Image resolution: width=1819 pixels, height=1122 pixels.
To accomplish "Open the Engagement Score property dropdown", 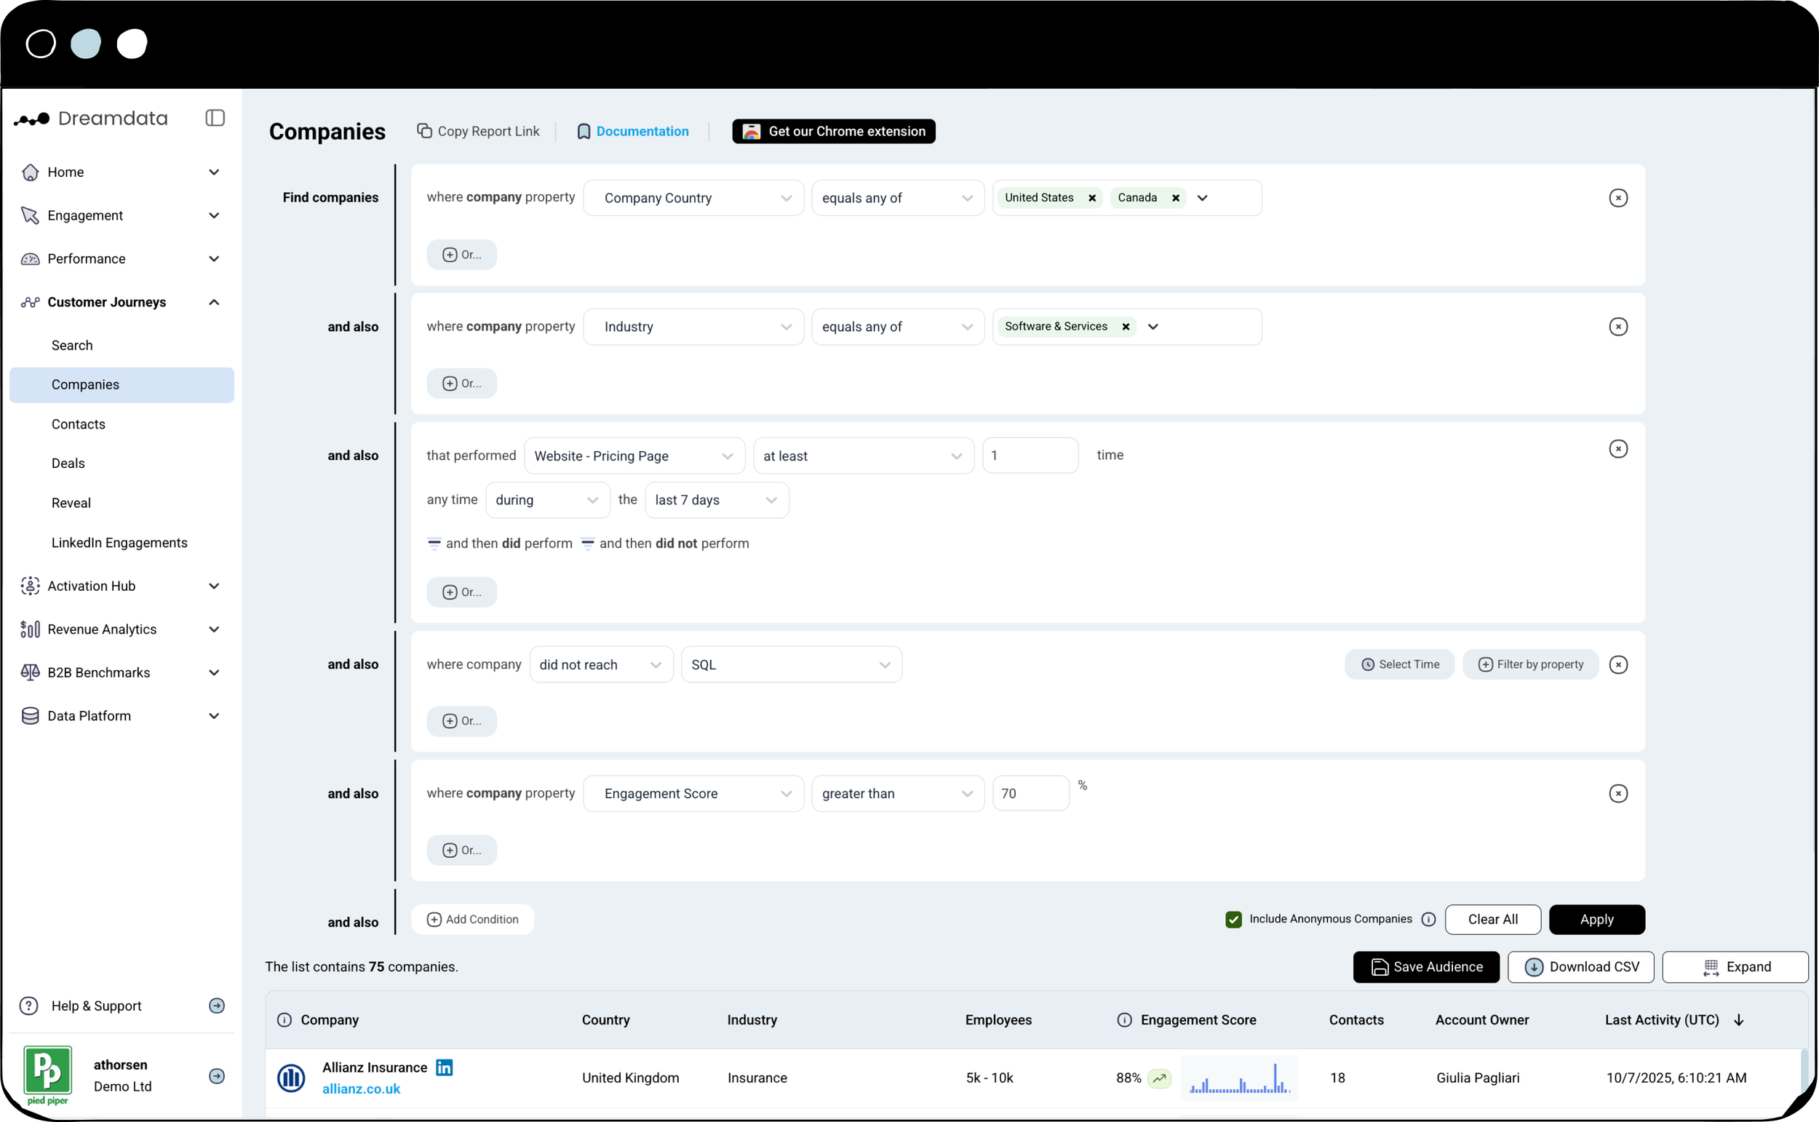I will [693, 793].
